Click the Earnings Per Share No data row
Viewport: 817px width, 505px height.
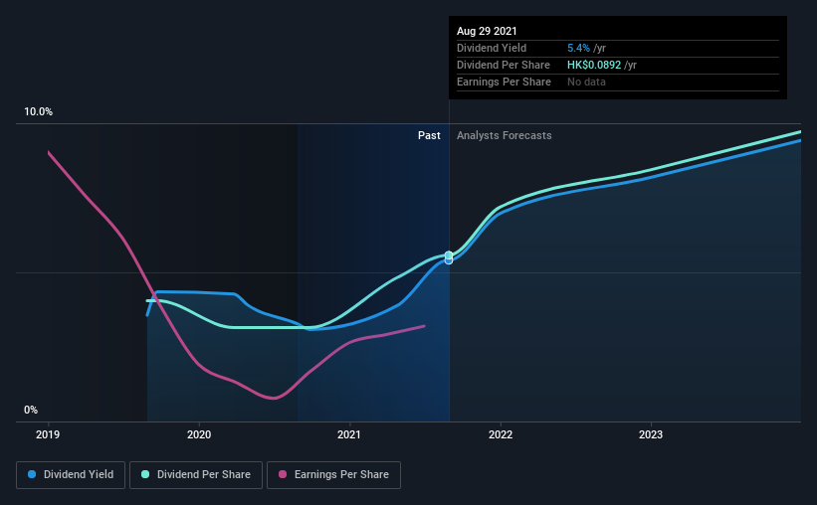point(617,82)
